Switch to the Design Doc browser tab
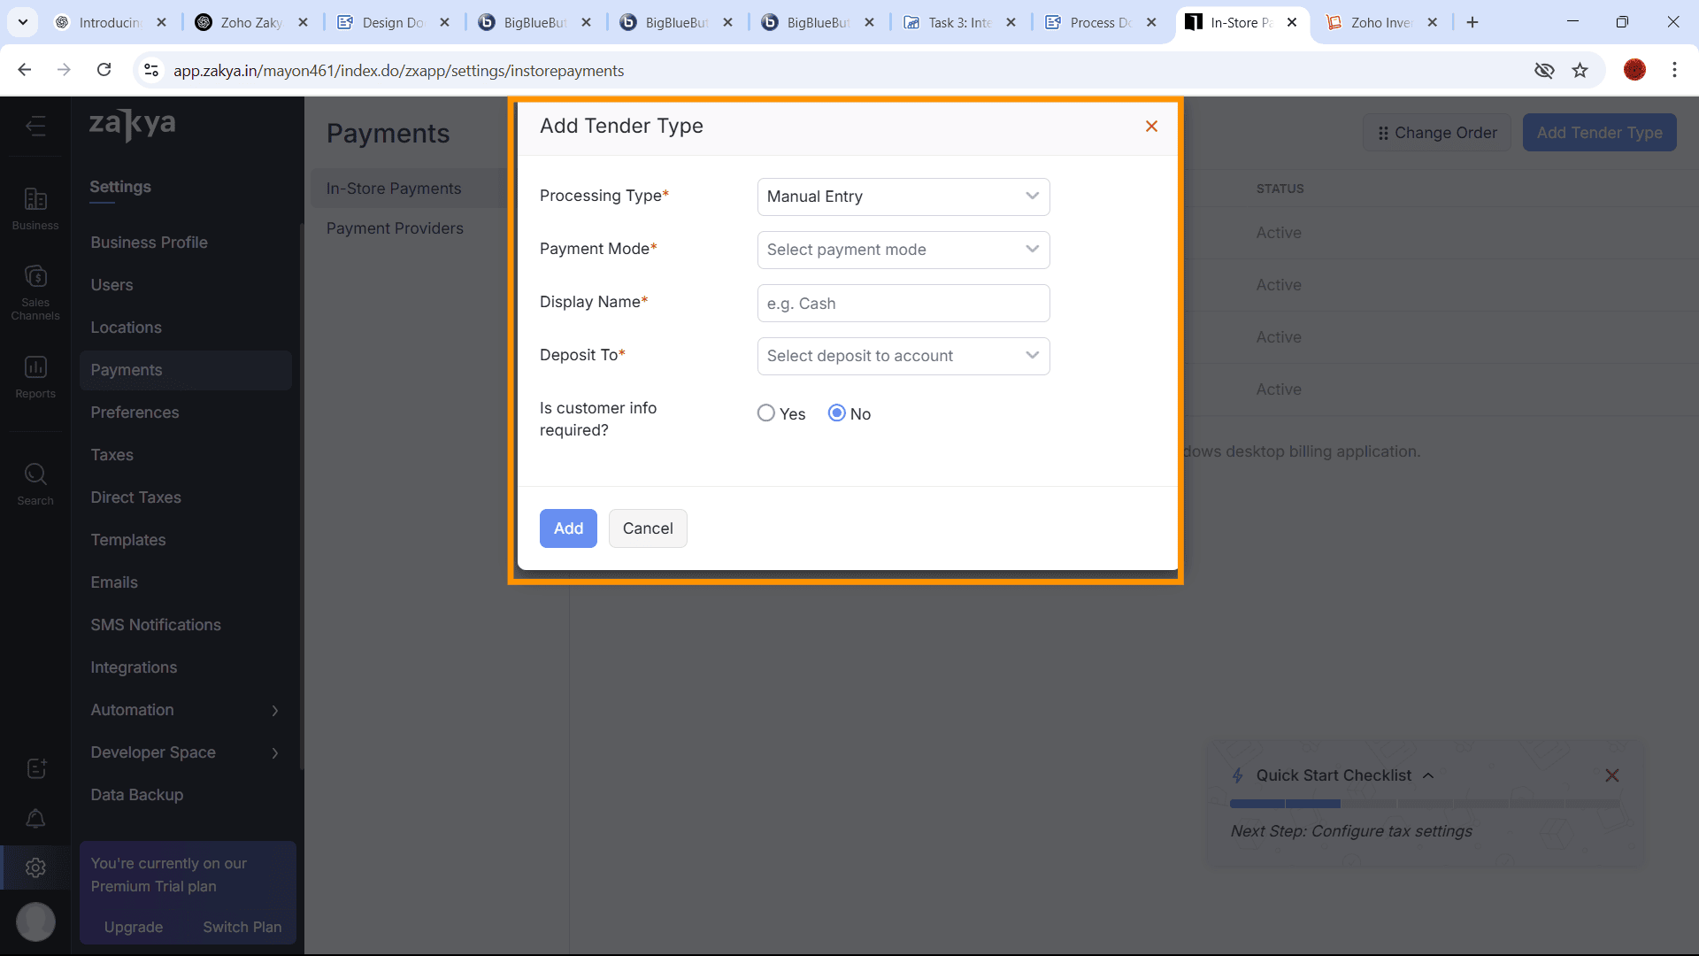 pyautogui.click(x=394, y=22)
